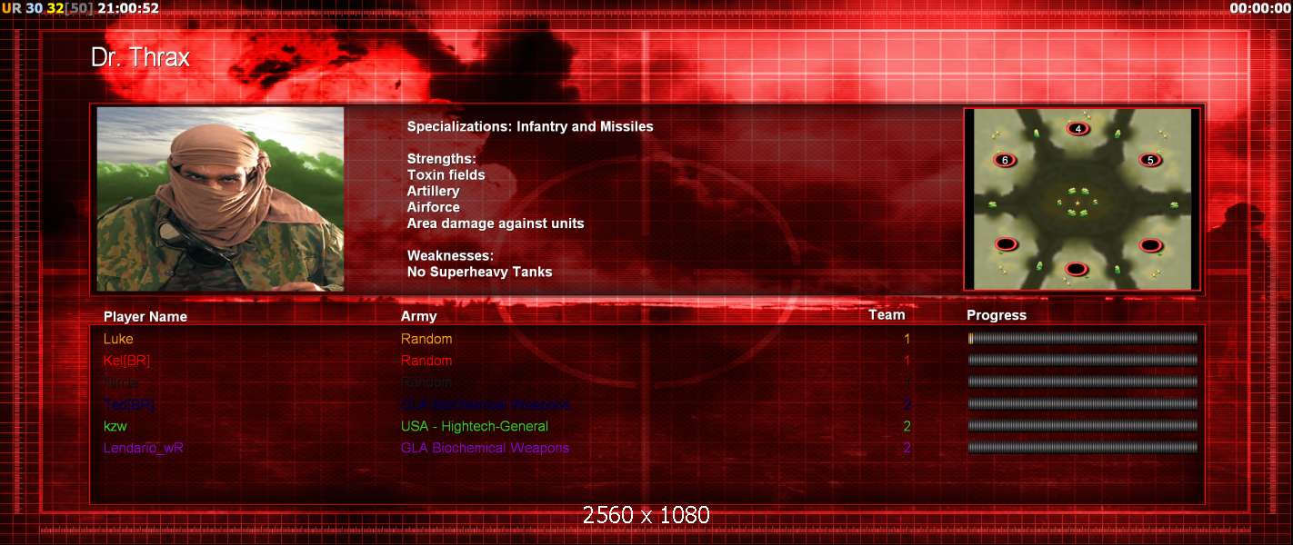Click the Artillery strength entry
Screen dimensions: 1293x545
coord(433,191)
